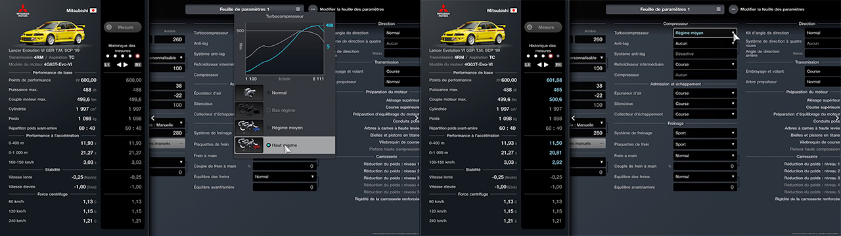Click Équilibre avant/arrière field, right screenshot
The image size is (841, 236).
pyautogui.click(x=705, y=187)
